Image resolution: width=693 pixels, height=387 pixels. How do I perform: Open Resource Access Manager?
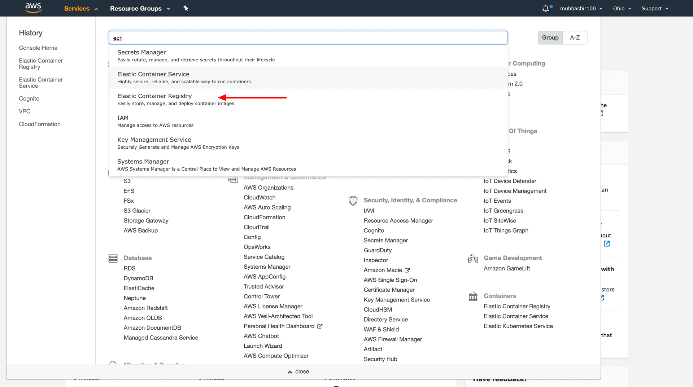point(398,221)
